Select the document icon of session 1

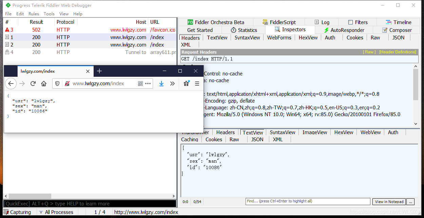tap(7, 37)
